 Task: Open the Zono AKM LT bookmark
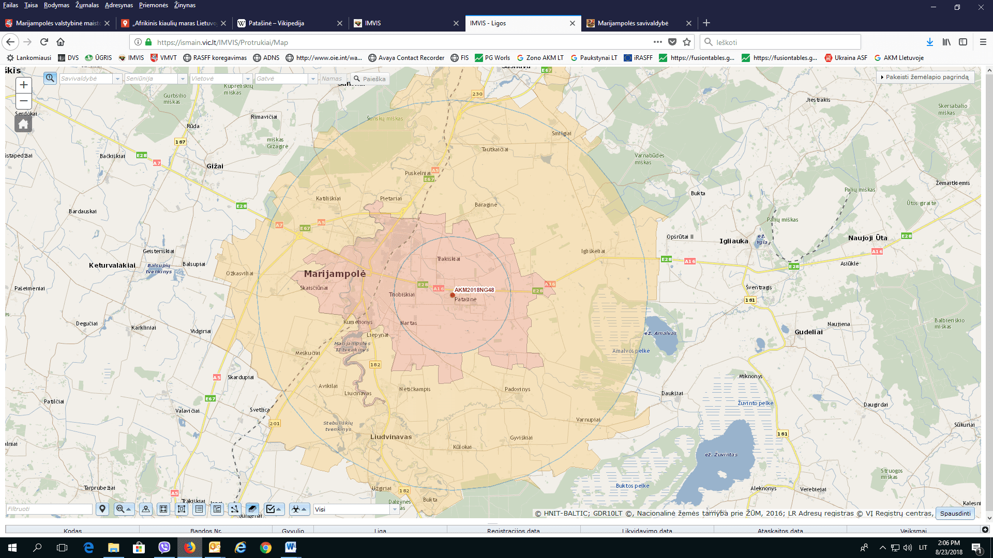[540, 58]
